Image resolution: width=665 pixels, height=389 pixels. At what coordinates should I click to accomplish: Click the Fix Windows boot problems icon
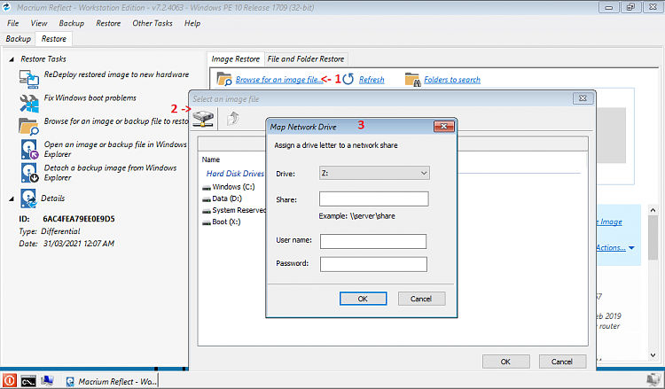pos(29,103)
